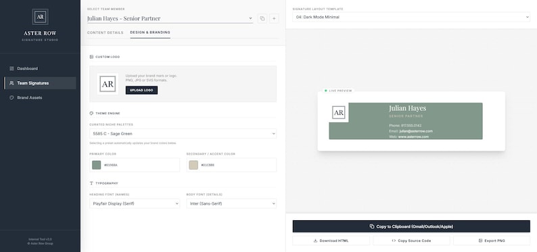537x252 pixels.
Task: Click the green Live Preview status dot
Action: [x=326, y=91]
